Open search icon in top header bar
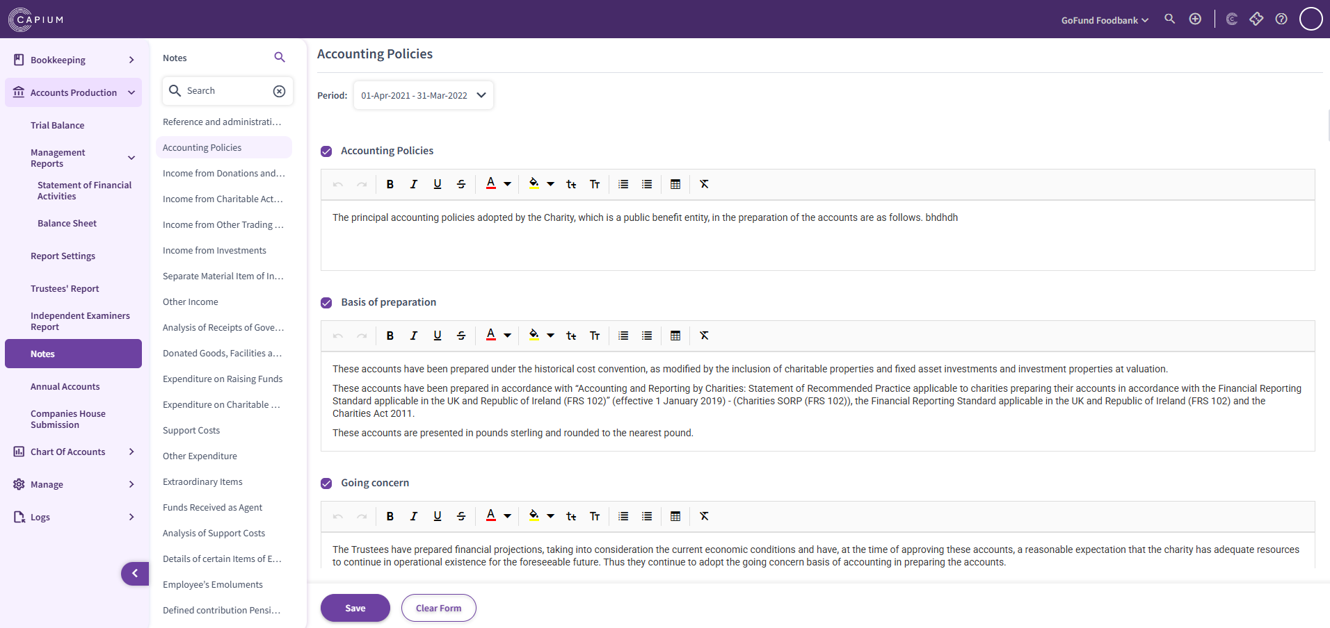 [x=1170, y=19]
